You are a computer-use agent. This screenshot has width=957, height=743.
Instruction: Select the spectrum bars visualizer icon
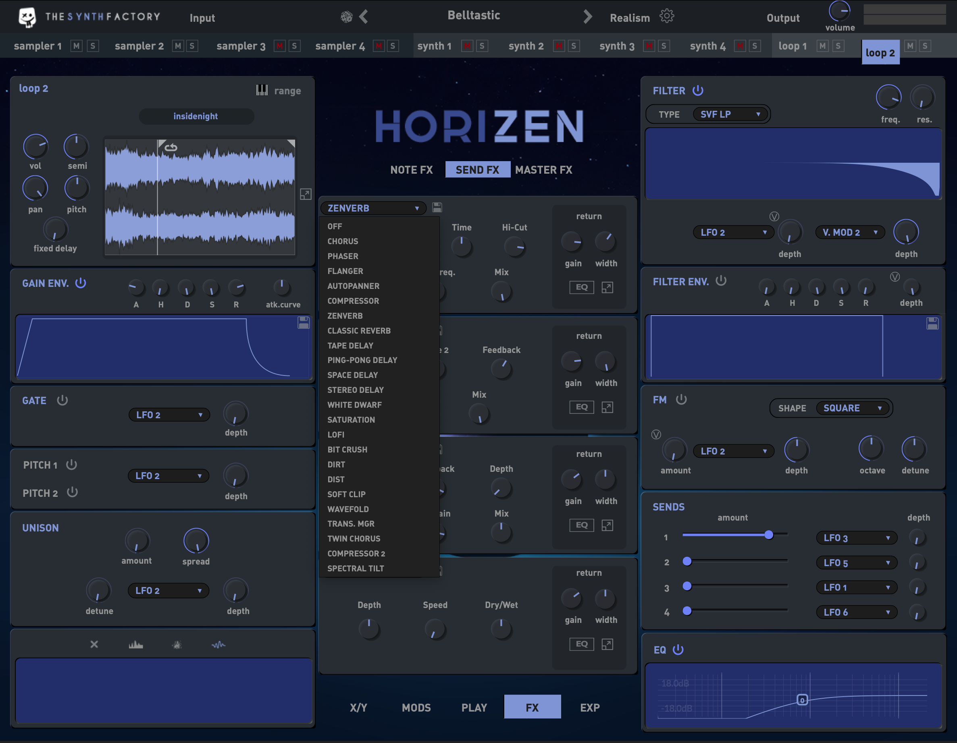pos(135,644)
